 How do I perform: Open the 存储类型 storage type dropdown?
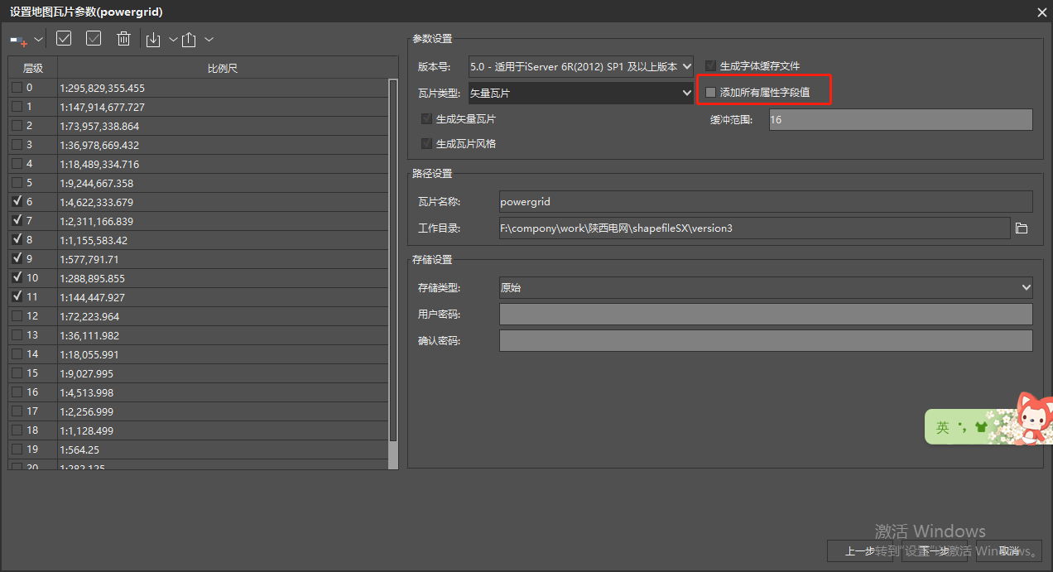[x=766, y=288]
